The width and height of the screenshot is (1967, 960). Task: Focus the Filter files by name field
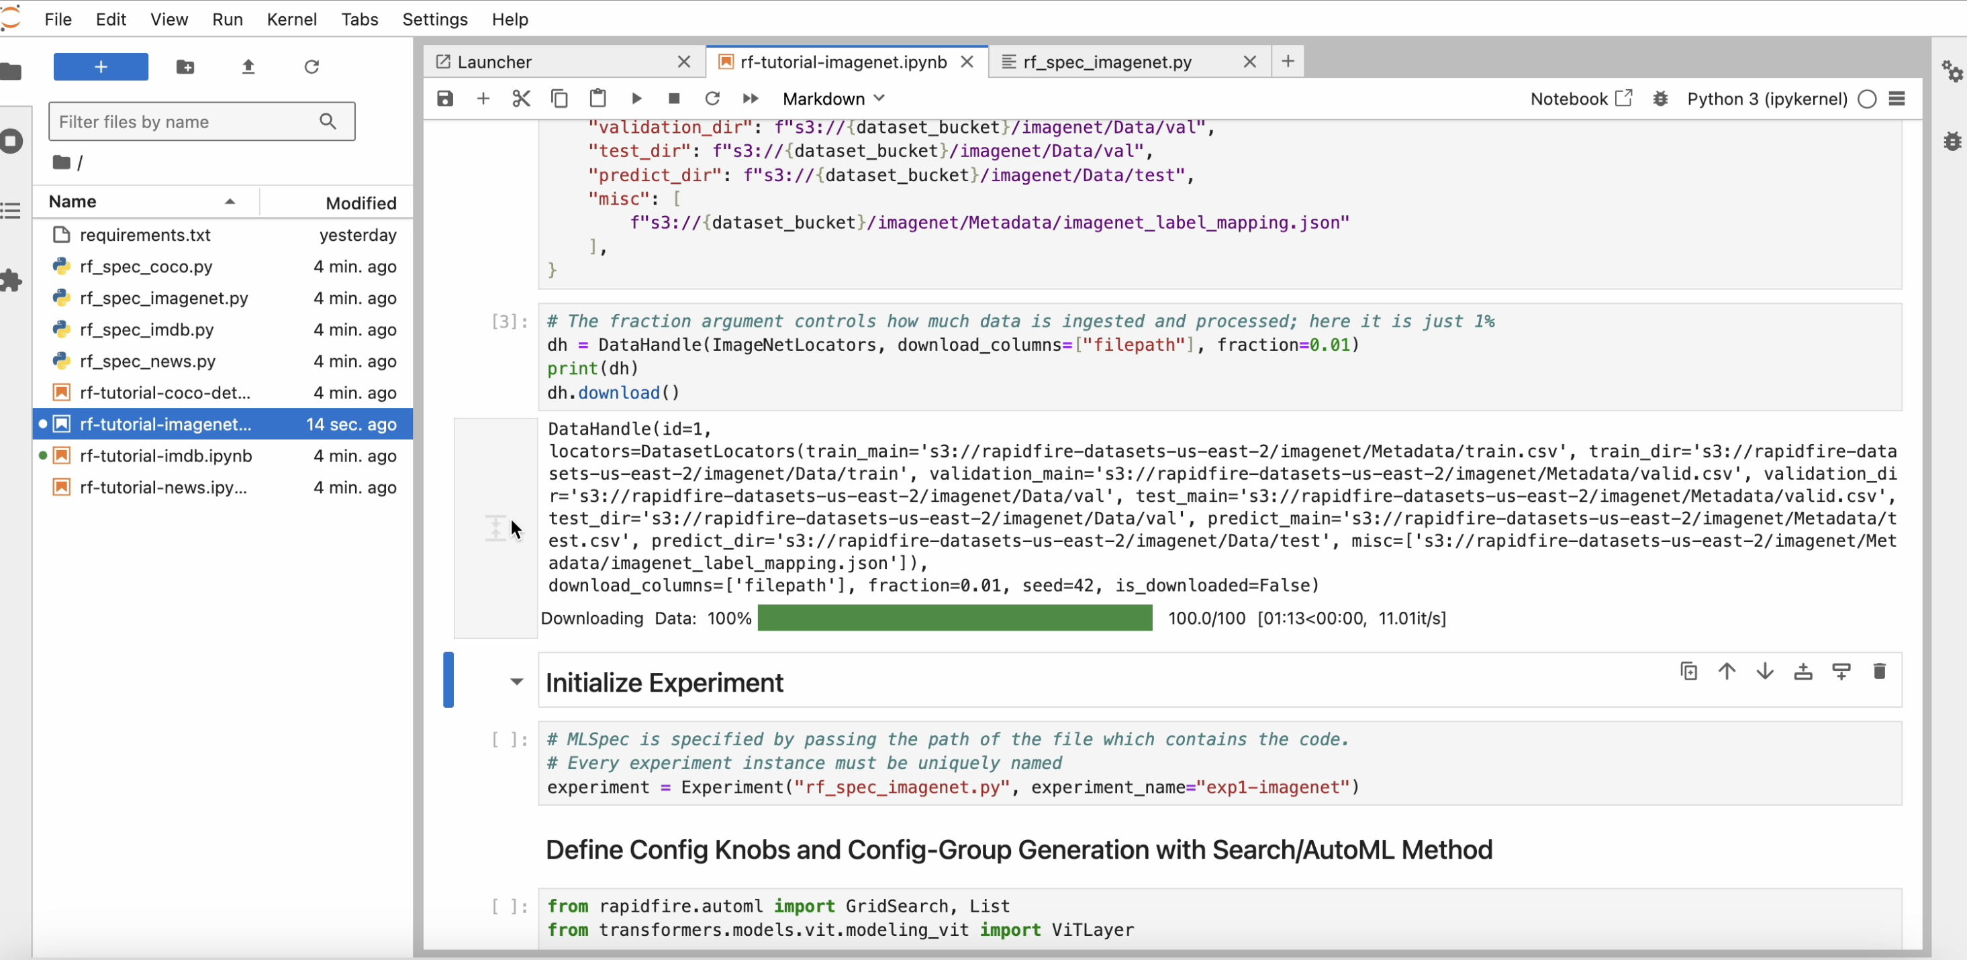201,121
